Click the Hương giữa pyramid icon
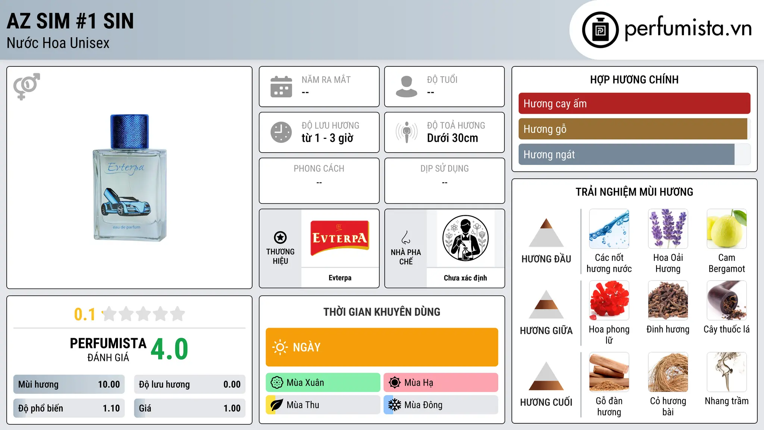This screenshot has height=430, width=764. point(546,304)
